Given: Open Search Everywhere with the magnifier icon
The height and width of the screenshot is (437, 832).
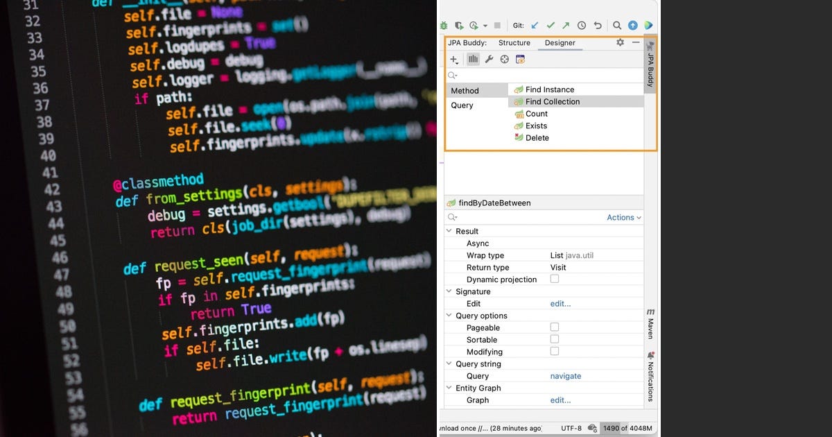Looking at the screenshot, I should (616, 25).
